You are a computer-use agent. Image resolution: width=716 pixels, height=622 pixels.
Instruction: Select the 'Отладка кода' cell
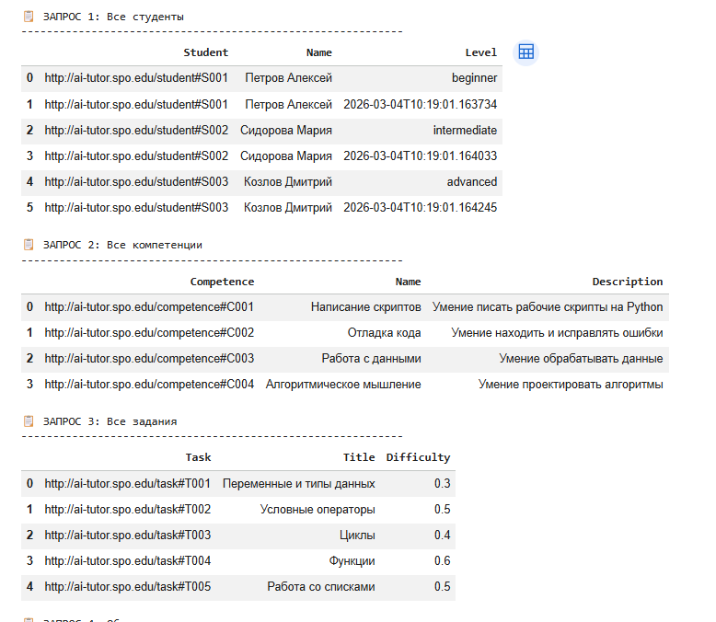coord(384,333)
